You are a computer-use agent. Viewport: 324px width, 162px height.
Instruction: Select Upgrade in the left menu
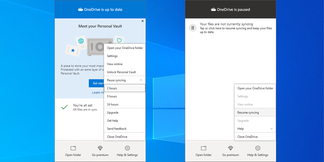click(125, 113)
